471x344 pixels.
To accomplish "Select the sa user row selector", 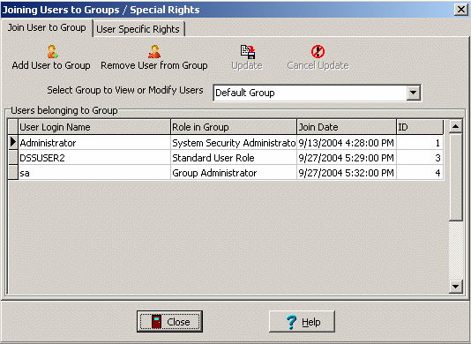I will [13, 173].
